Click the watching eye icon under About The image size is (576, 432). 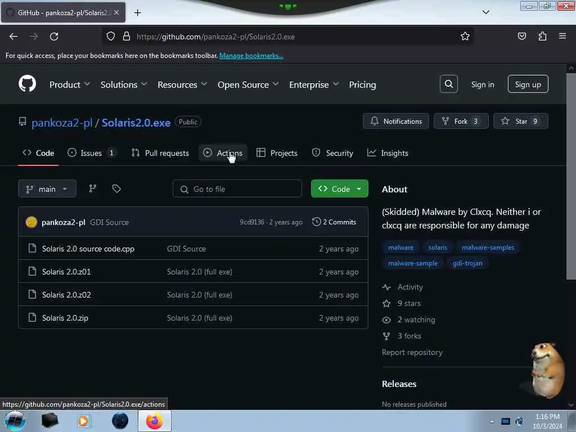386,320
